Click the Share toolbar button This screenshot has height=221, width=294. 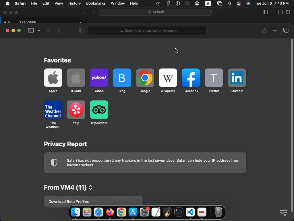[264, 30]
